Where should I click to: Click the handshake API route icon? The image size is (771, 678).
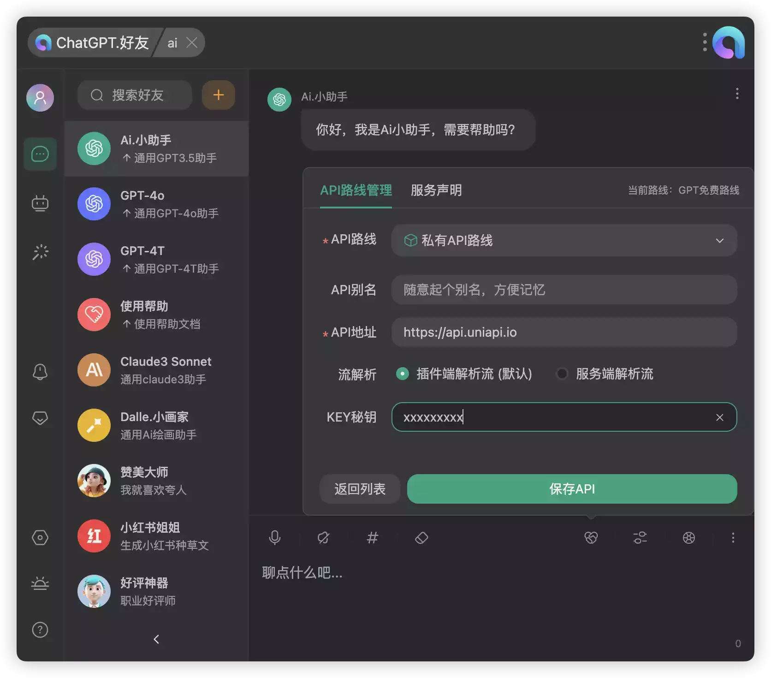pos(591,538)
